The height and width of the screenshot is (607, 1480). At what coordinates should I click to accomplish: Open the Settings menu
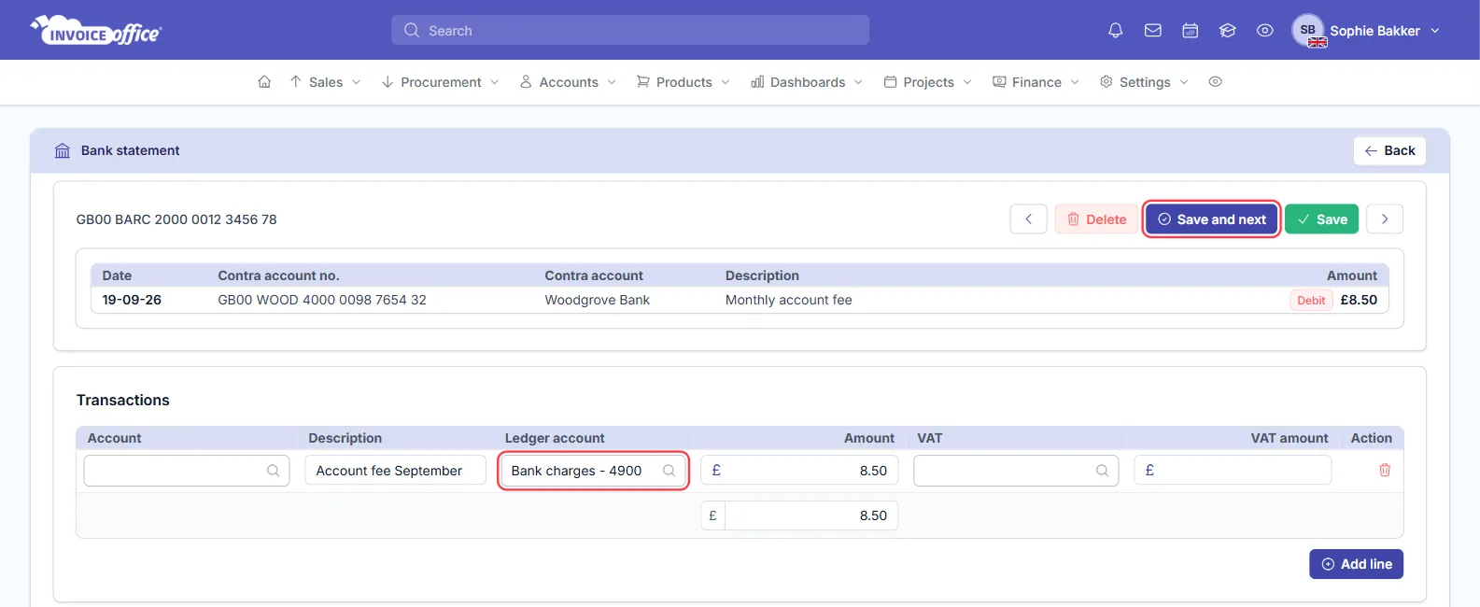coord(1144,82)
